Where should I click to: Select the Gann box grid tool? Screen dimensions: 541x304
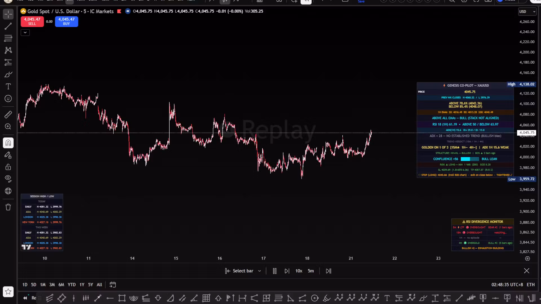click(x=206, y=298)
